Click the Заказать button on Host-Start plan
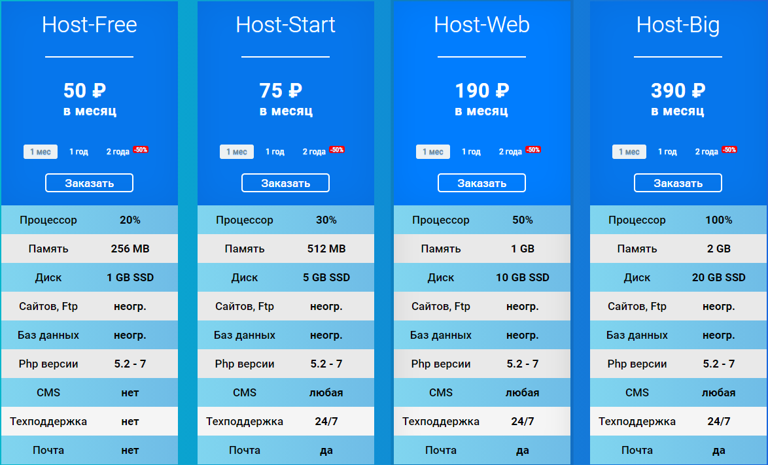The image size is (768, 465). pyautogui.click(x=285, y=182)
